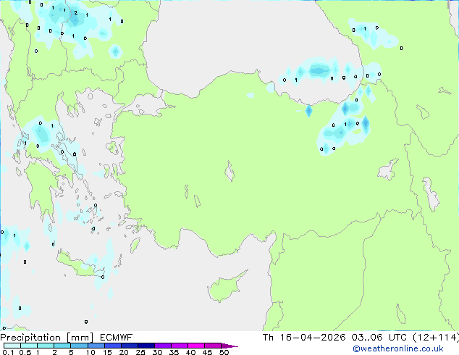Click the '45' legend value
Screen dimensions: 459x355
[207, 352]
